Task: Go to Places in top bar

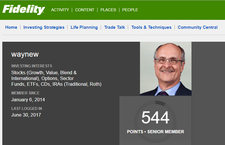Action: (108, 10)
